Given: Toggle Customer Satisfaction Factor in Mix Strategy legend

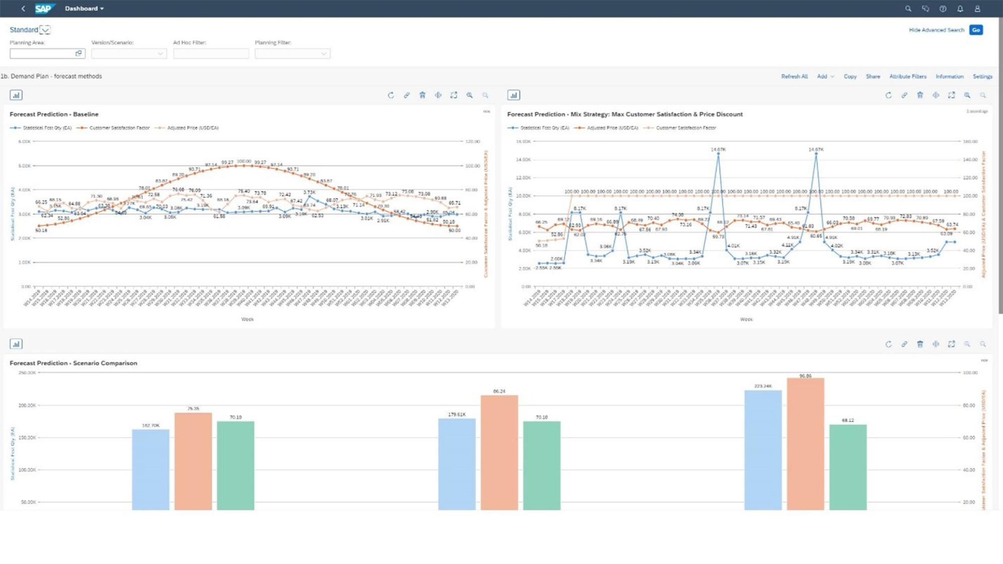Looking at the screenshot, I should (680, 128).
